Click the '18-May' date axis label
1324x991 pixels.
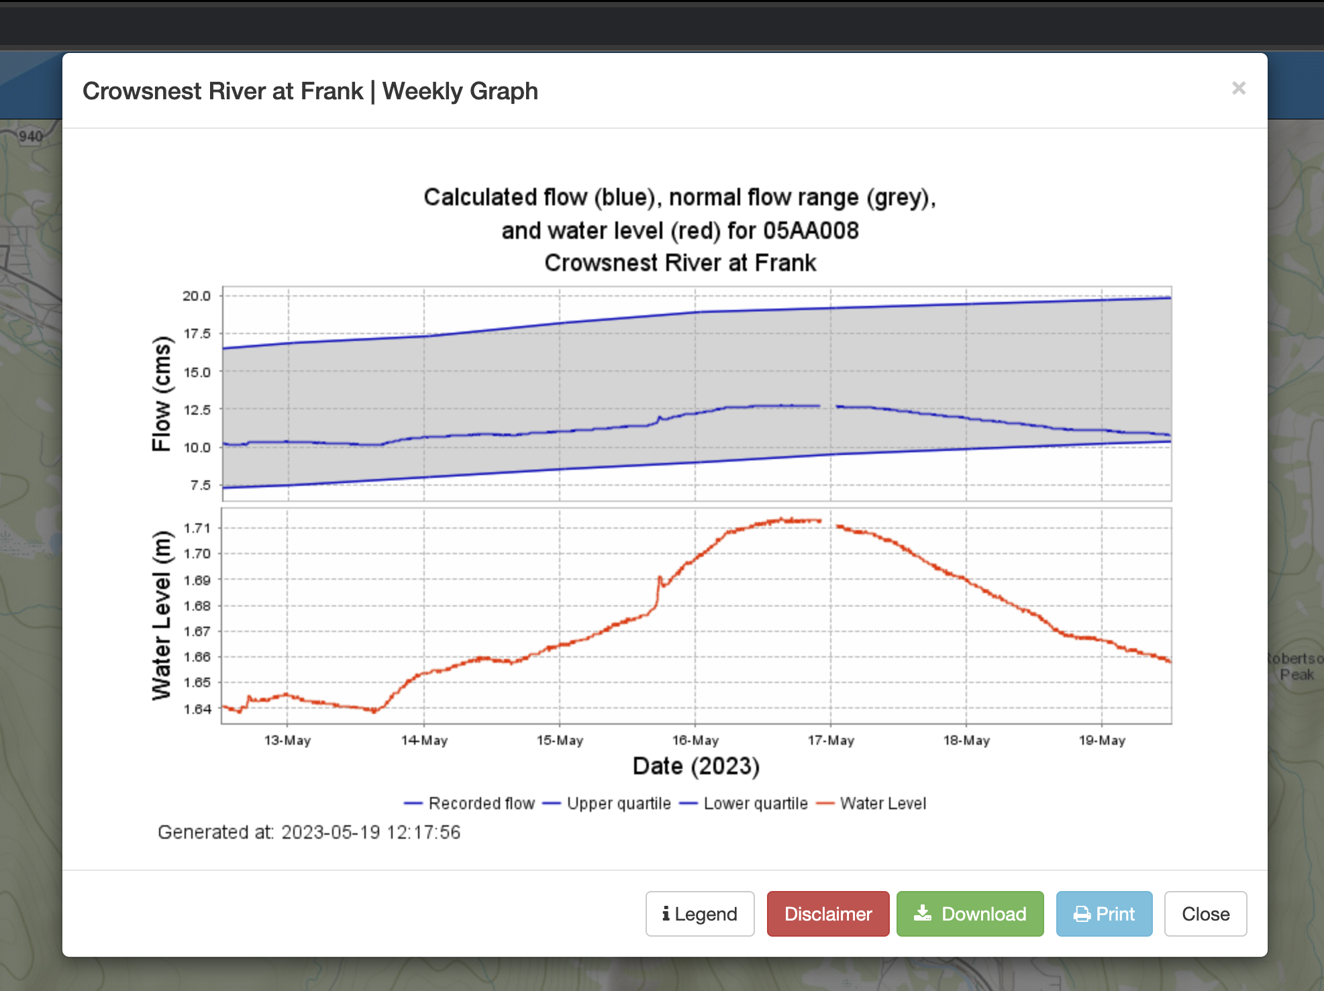(966, 740)
